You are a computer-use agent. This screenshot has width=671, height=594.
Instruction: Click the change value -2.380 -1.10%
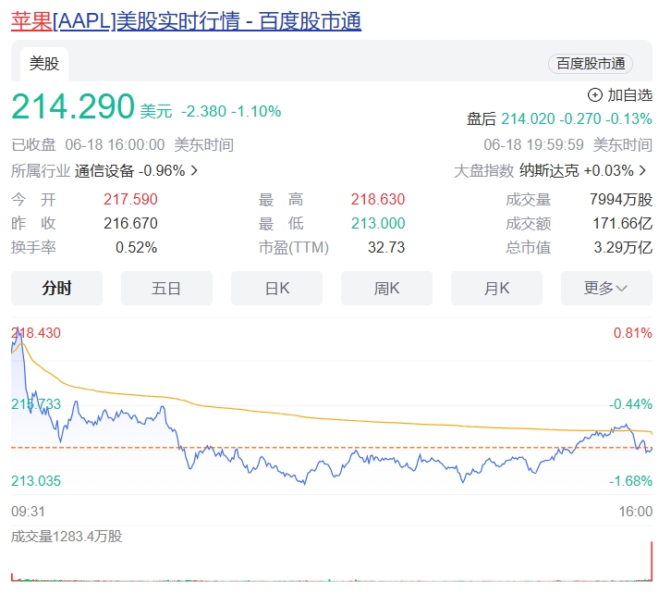[x=231, y=111]
